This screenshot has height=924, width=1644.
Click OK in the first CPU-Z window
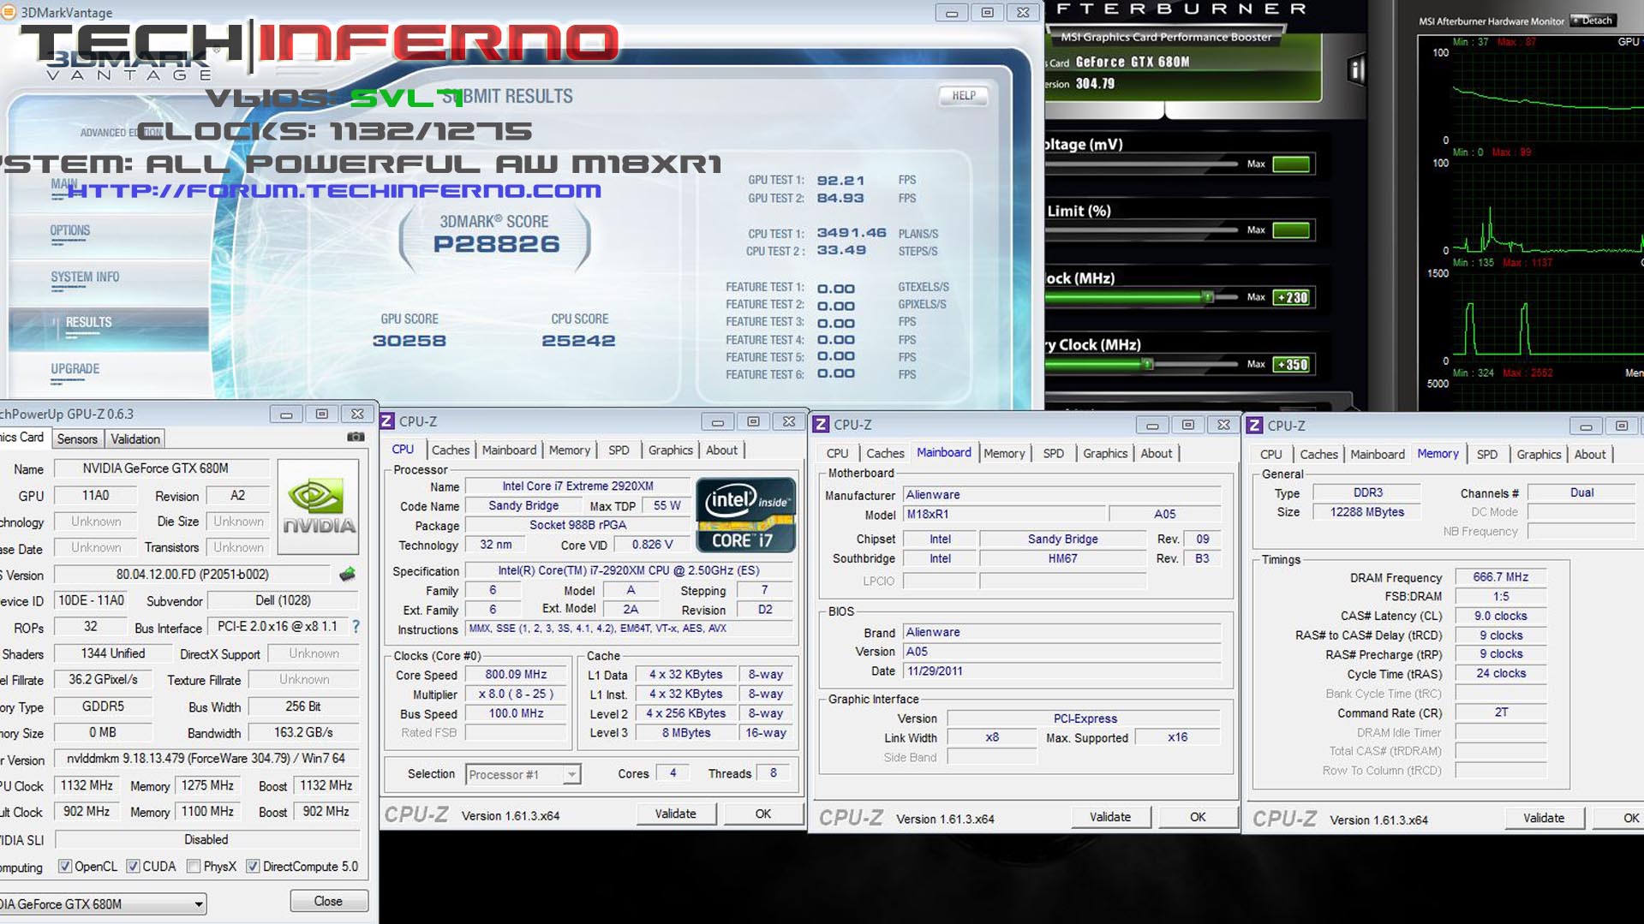click(762, 814)
